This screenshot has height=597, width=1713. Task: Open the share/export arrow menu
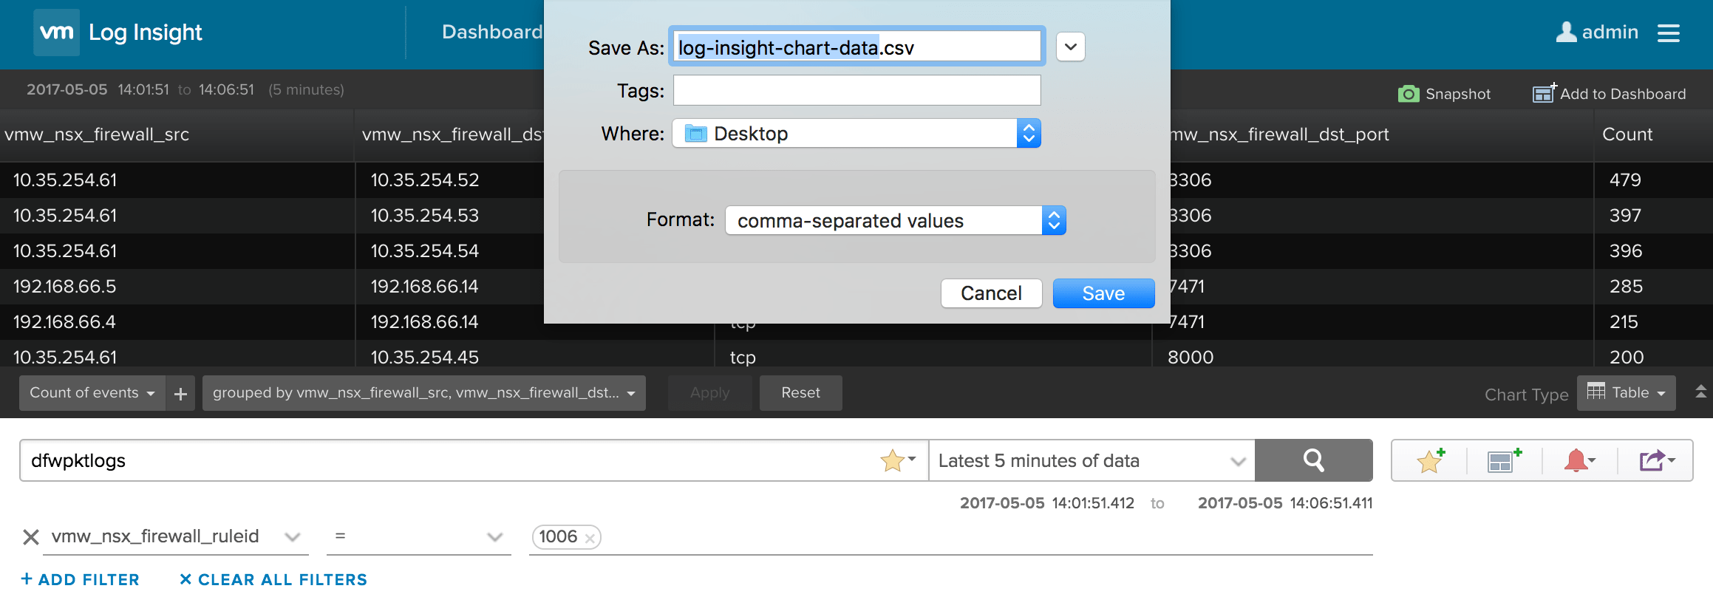(1657, 460)
